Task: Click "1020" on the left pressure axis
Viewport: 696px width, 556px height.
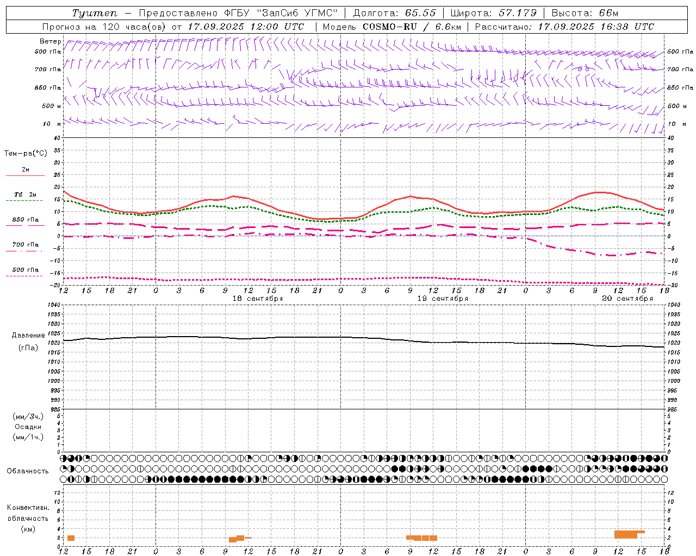Action: coord(54,343)
